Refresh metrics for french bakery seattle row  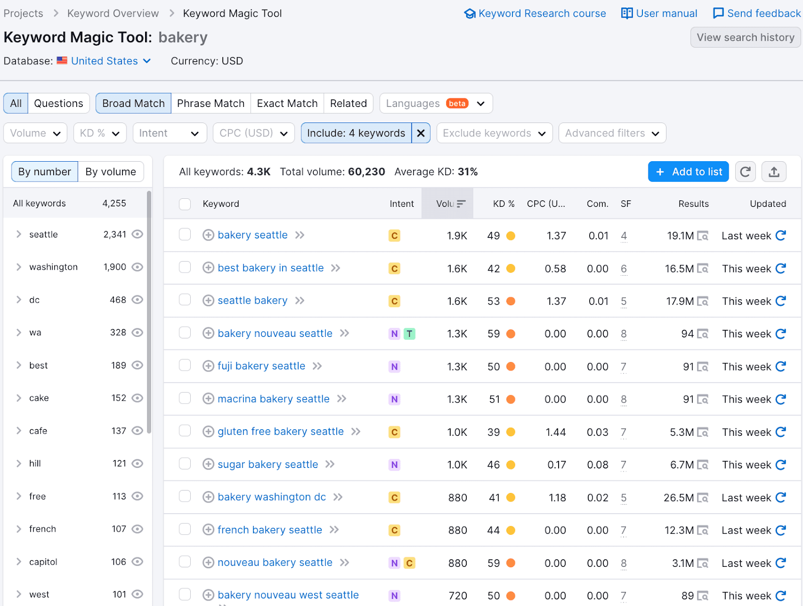pos(780,530)
